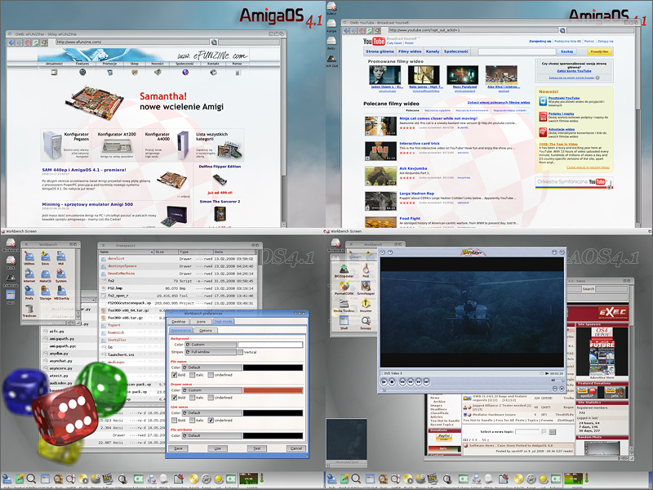Launch the Snoopy icon
653x490 pixels.
(x=366, y=323)
